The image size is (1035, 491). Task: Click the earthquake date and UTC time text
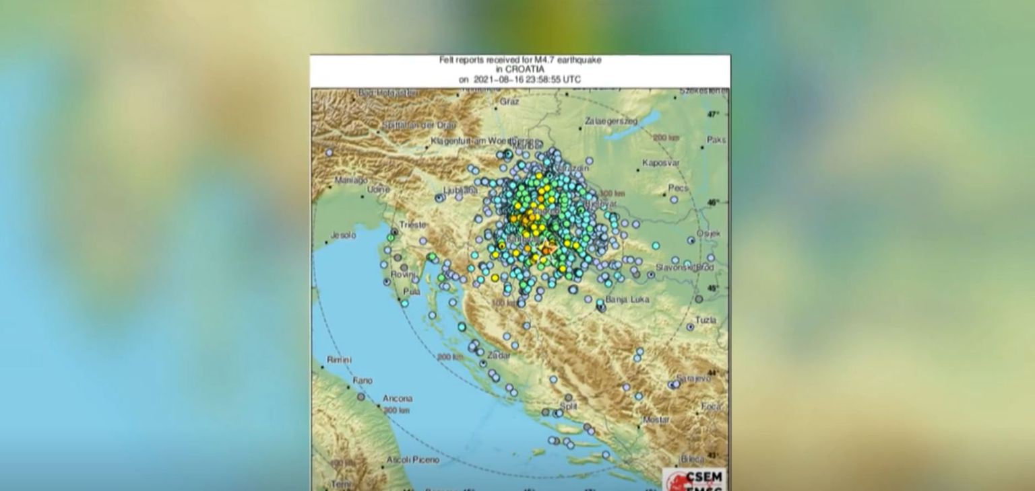tap(520, 79)
